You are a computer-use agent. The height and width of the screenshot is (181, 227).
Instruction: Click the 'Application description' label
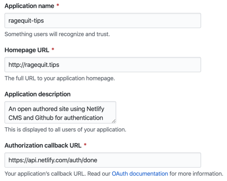[38, 94]
